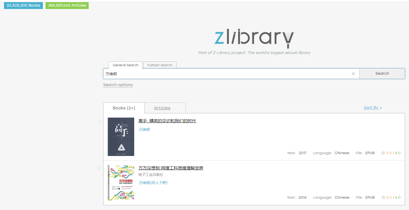409x210 pixels.
Task: Open the book 高手: 精英的见识和我们的时代
Action: point(167,121)
